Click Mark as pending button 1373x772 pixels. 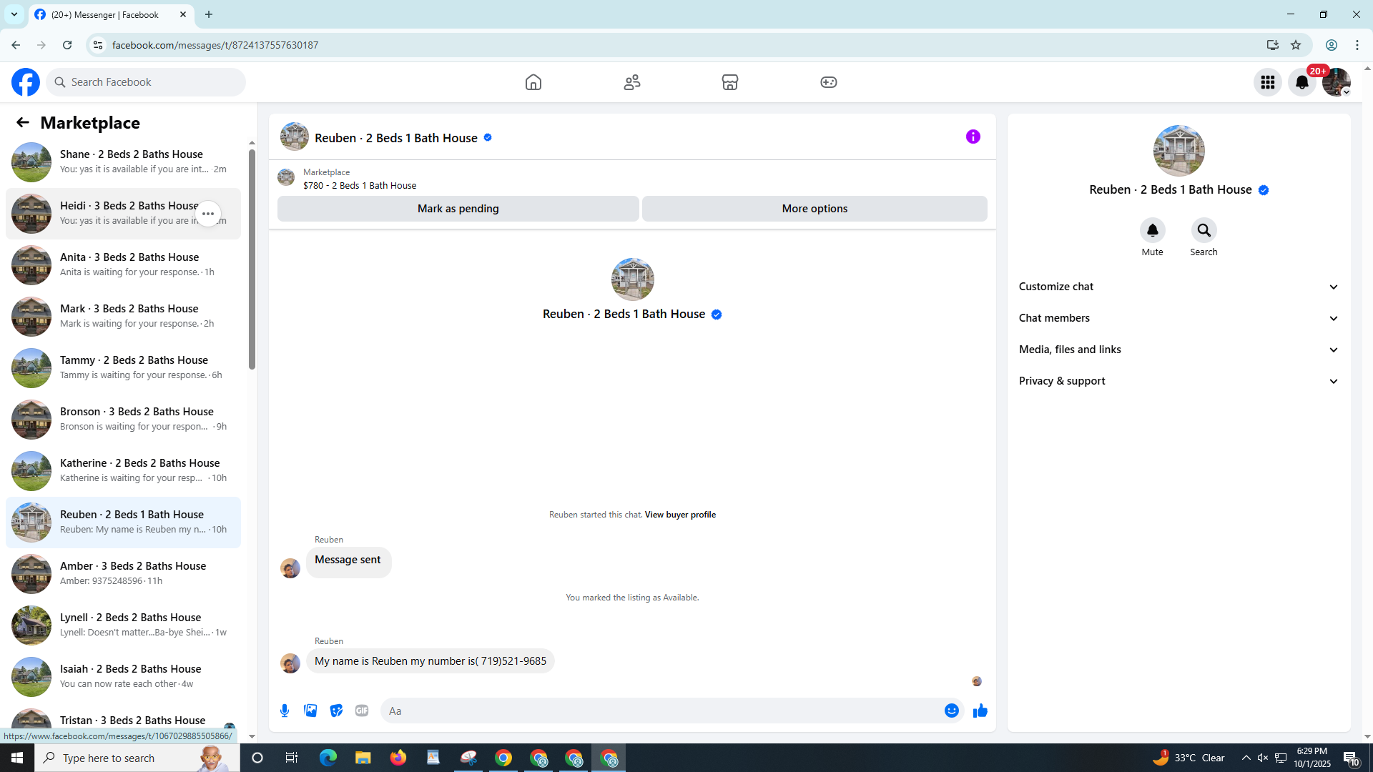[458, 209]
